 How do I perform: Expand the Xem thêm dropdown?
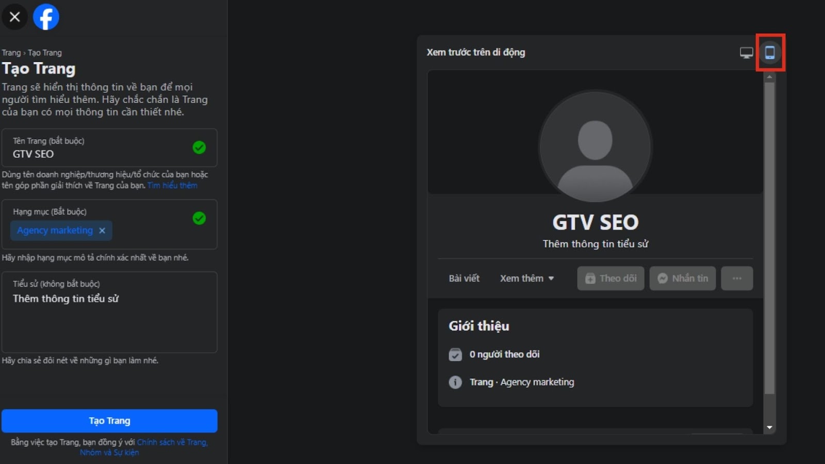(x=526, y=278)
